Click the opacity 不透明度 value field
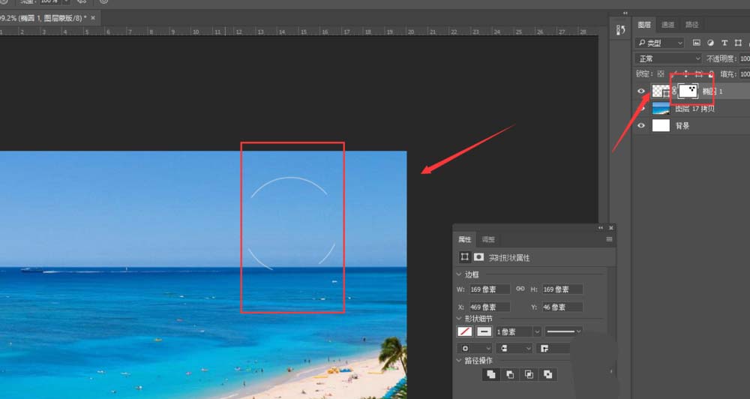The image size is (750, 399). point(745,58)
